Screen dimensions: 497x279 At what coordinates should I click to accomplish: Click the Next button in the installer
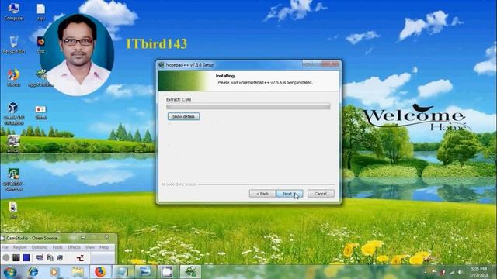(x=290, y=194)
